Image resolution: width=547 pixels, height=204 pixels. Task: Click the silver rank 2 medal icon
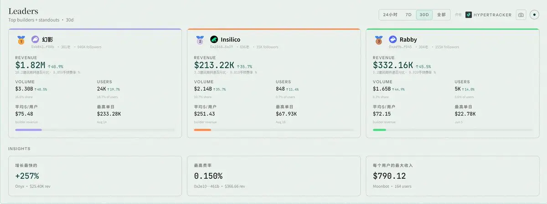pyautogui.click(x=200, y=40)
